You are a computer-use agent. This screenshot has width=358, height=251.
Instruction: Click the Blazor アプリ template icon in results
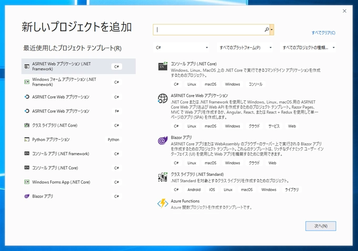(x=163, y=140)
